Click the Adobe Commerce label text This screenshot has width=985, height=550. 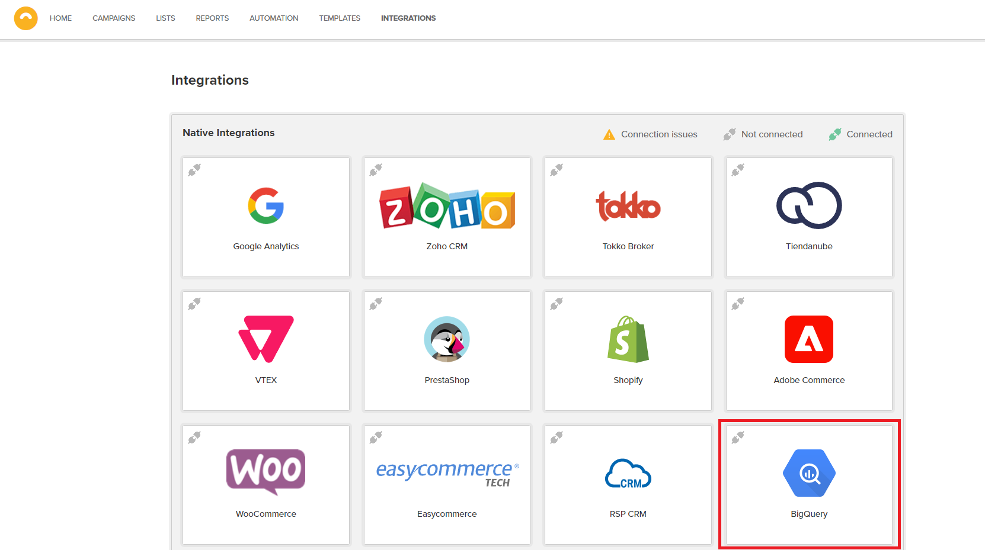(809, 380)
